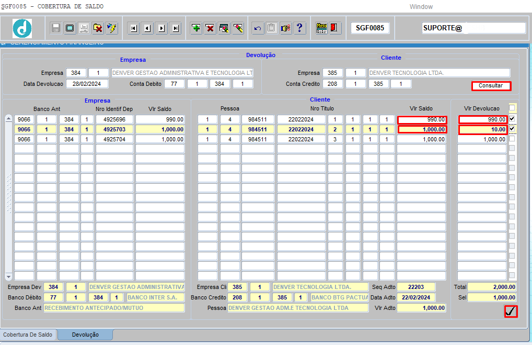Click the teal 'd' application logo
The height and width of the screenshot is (345, 532).
pos(22,28)
